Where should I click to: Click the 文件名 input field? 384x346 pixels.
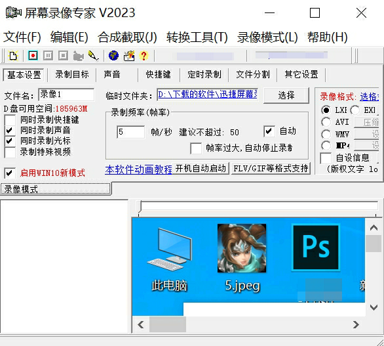coord(66,95)
